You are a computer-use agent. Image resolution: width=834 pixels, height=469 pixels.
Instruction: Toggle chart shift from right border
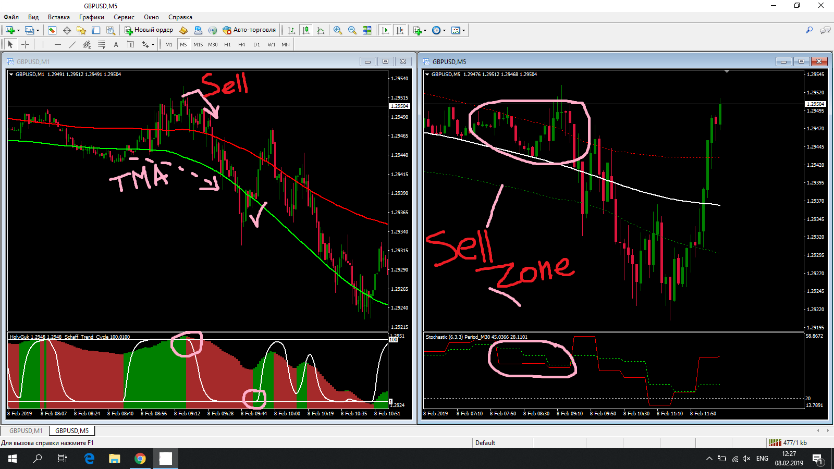click(x=400, y=30)
